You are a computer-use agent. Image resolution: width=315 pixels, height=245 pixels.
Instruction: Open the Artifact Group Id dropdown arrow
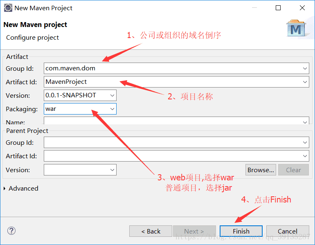click(x=305, y=68)
